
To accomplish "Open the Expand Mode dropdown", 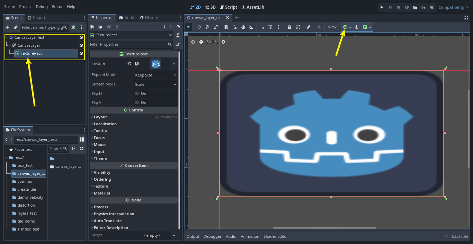I will 156,75.
